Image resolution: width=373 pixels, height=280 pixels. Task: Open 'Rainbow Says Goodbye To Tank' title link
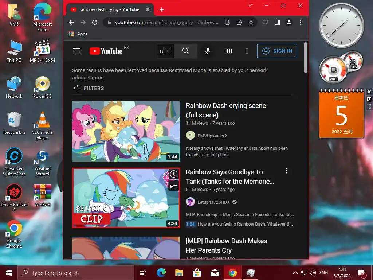click(x=230, y=177)
